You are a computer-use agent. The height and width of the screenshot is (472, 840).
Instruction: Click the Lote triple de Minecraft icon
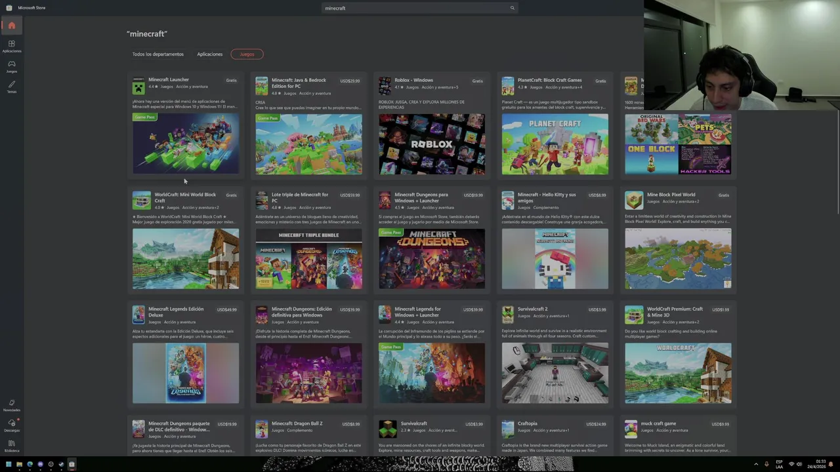261,200
